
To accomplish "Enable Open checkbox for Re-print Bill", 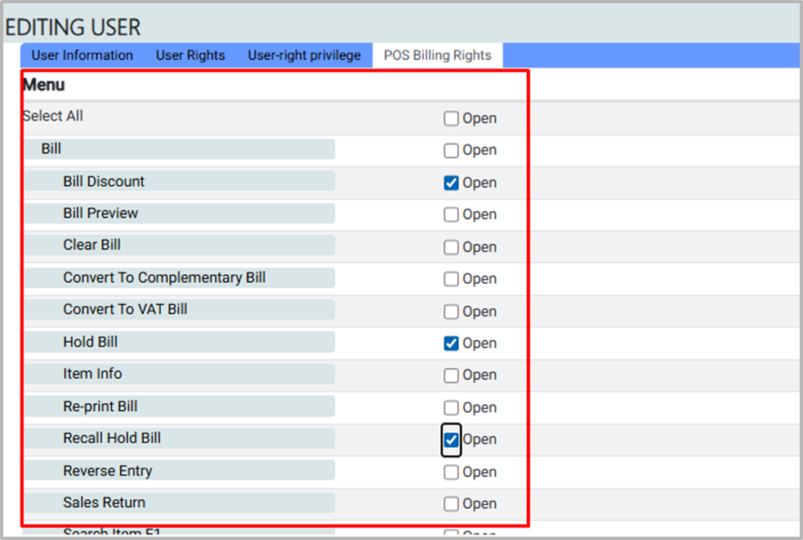I will tap(451, 408).
